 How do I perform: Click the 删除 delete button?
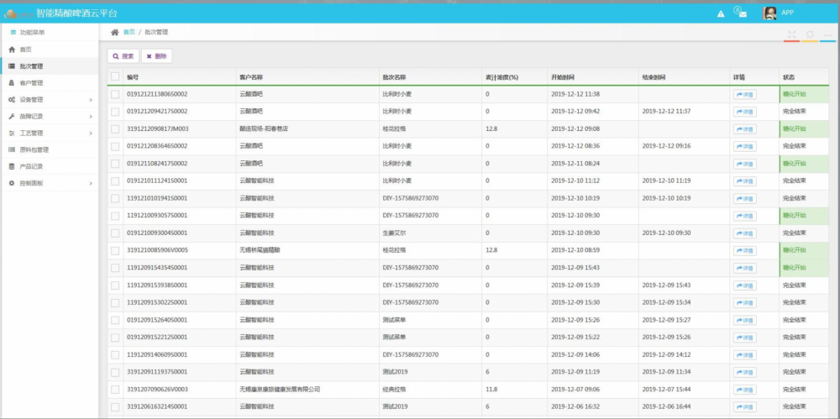click(x=156, y=56)
